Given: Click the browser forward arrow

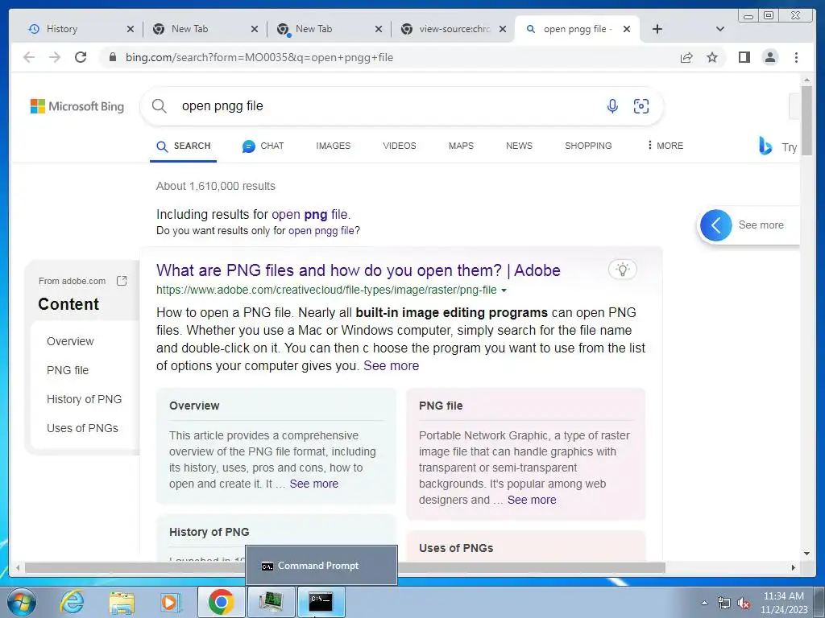Looking at the screenshot, I should (x=55, y=57).
